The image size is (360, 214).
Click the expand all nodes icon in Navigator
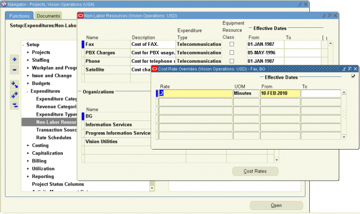point(15,94)
